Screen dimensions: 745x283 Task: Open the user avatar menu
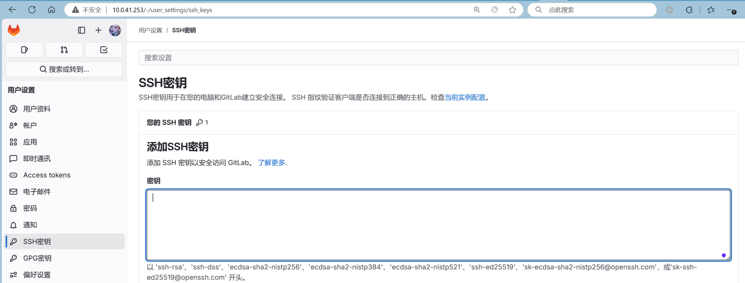pos(115,30)
